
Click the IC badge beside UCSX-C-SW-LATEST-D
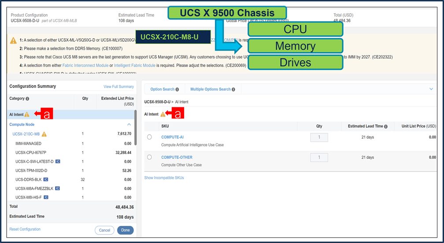tap(58, 162)
